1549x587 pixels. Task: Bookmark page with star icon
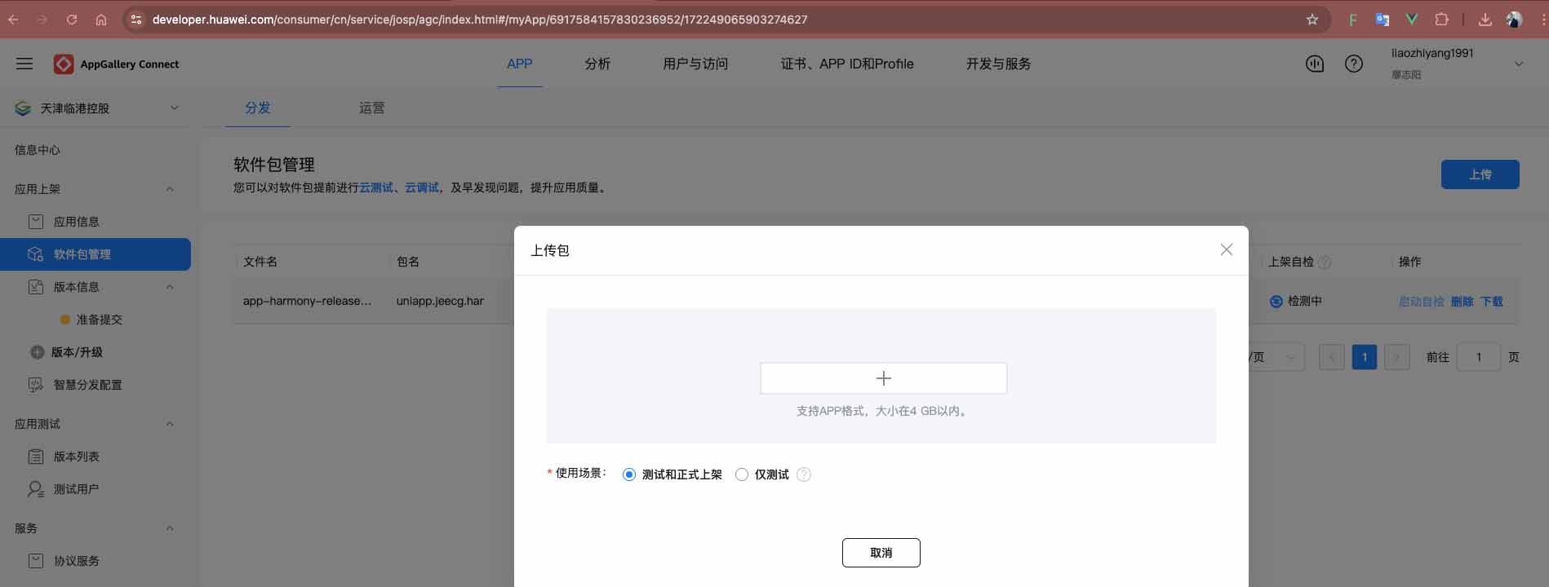point(1312,20)
